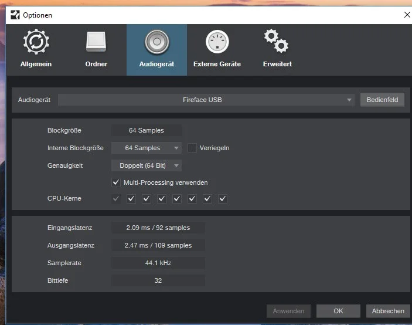Click the Genauigkeit label
Screen dimensions: 412x325
(x=65, y=165)
